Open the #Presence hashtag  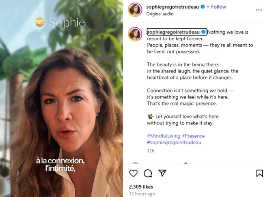[193, 136]
